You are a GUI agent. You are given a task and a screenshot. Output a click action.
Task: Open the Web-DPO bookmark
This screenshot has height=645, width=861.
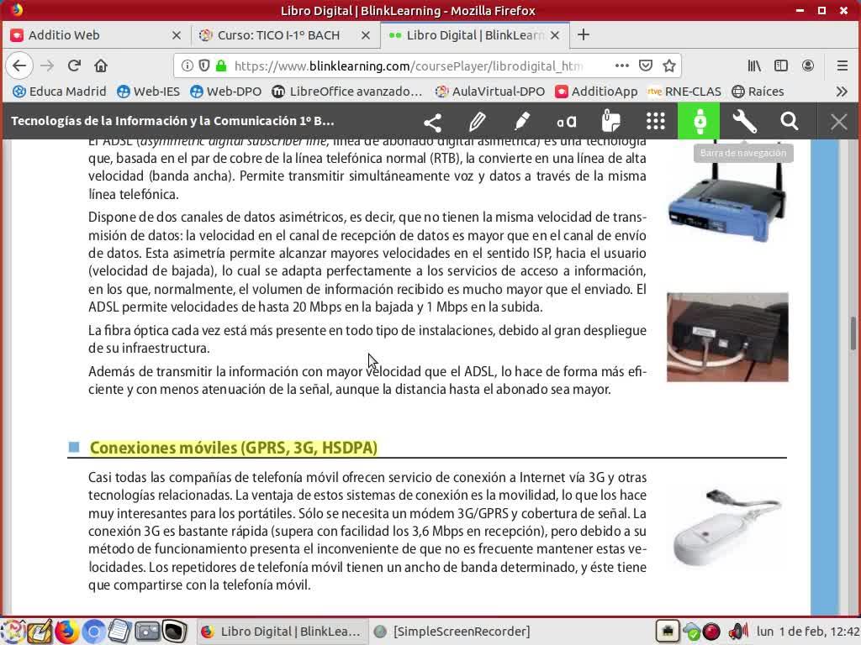click(x=225, y=92)
